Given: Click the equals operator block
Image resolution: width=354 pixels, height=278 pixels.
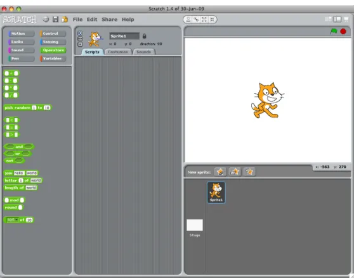Looking at the screenshot, I should pos(12,127).
